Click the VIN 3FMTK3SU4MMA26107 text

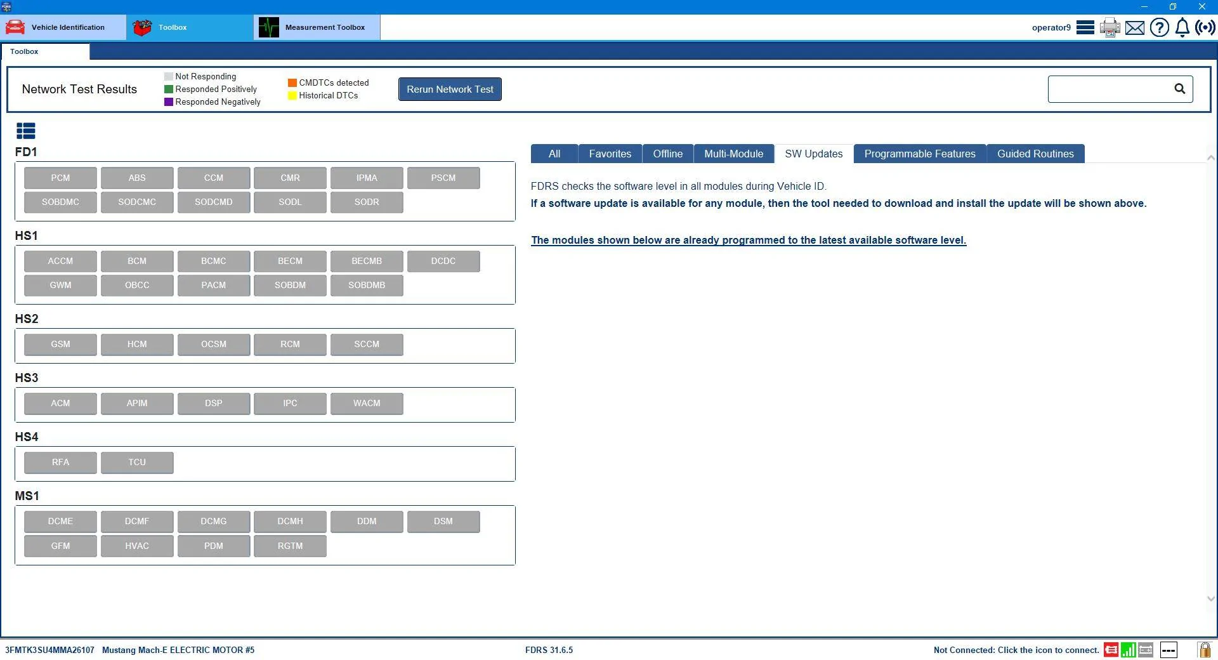pyautogui.click(x=49, y=650)
